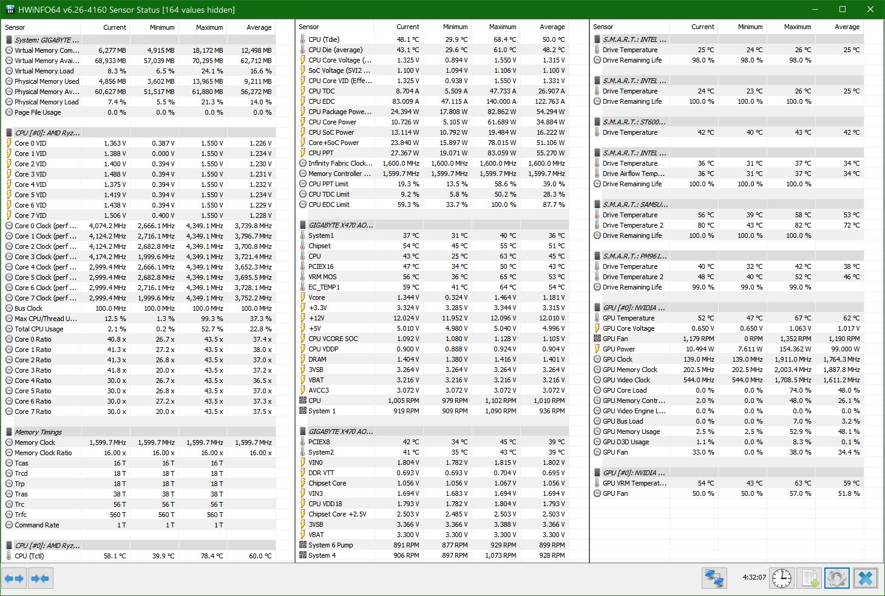Click the fan icon beside System 6 Pump
Screen dimensions: 885x596
pyautogui.click(x=303, y=545)
